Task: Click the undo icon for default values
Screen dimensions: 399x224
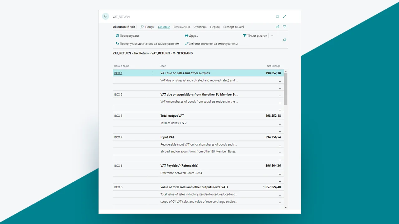Action: pyautogui.click(x=117, y=44)
